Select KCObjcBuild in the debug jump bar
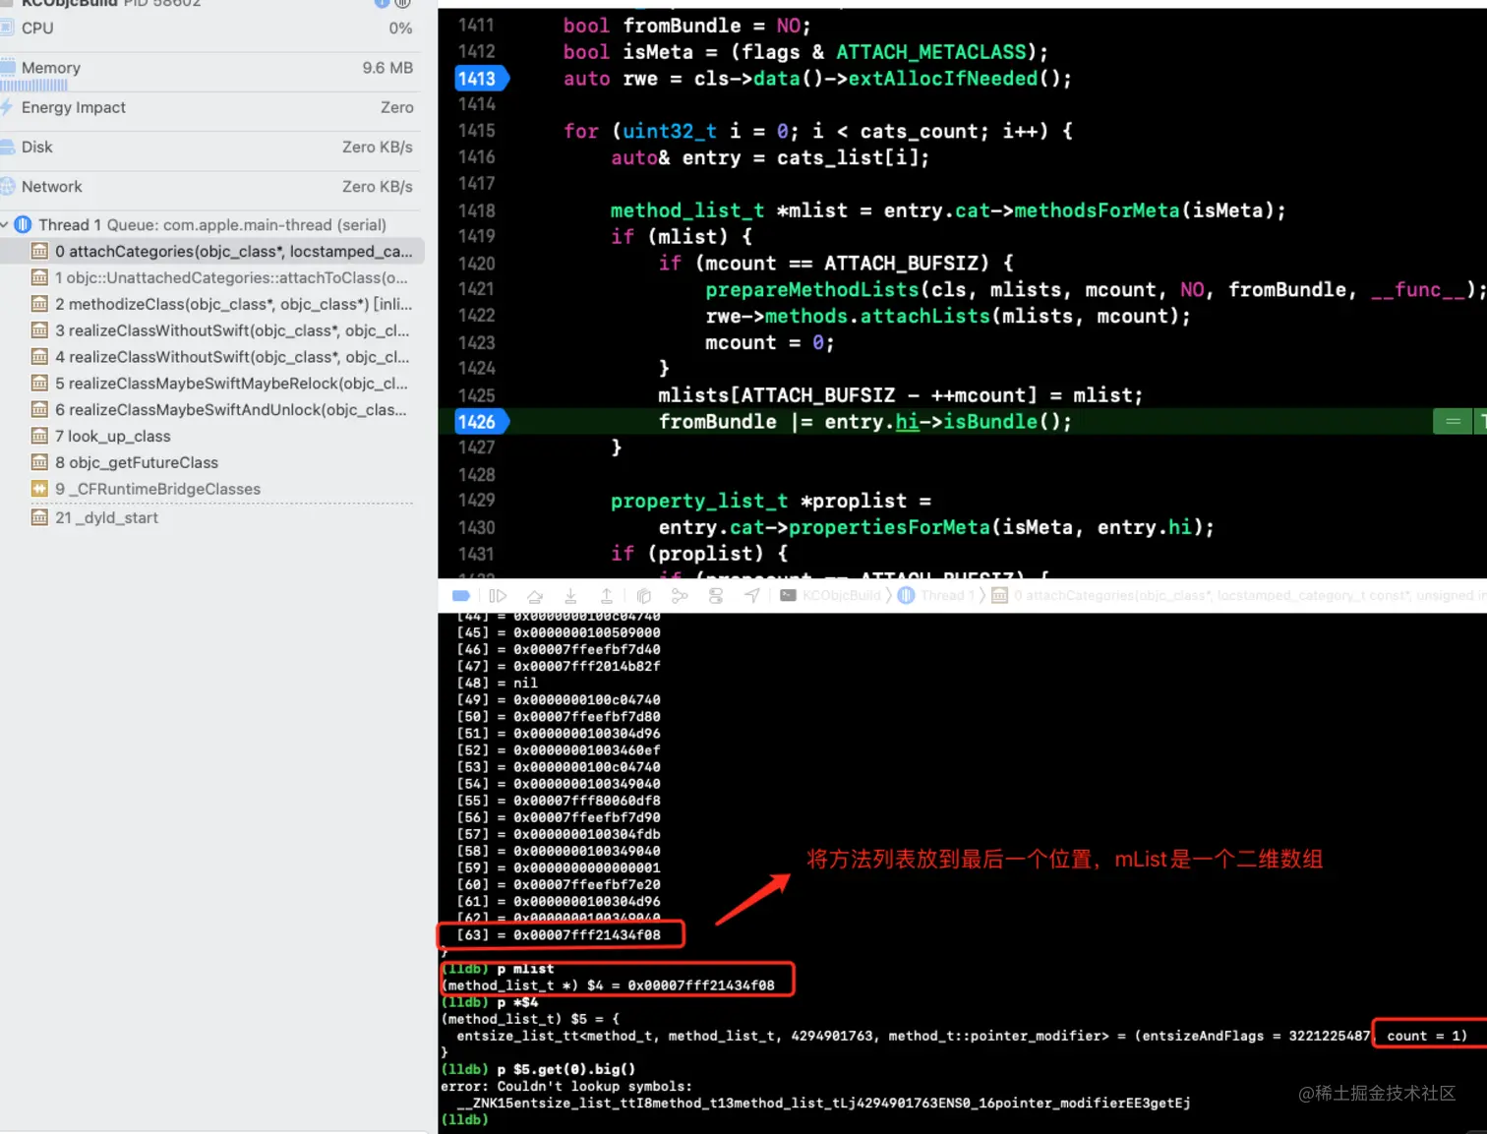 (831, 595)
